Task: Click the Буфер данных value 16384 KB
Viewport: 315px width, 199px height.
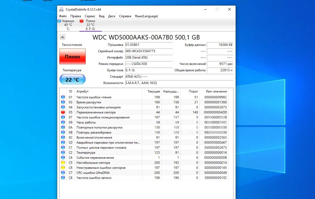Action: (220, 45)
